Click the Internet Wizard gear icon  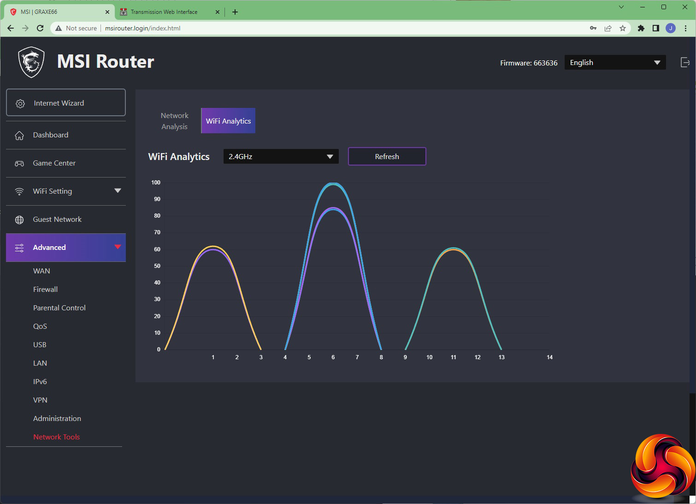(20, 104)
